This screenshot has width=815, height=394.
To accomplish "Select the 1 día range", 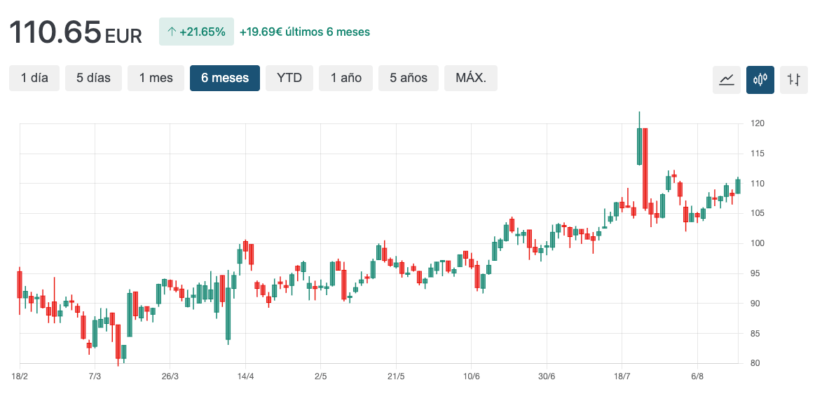I will tap(34, 78).
